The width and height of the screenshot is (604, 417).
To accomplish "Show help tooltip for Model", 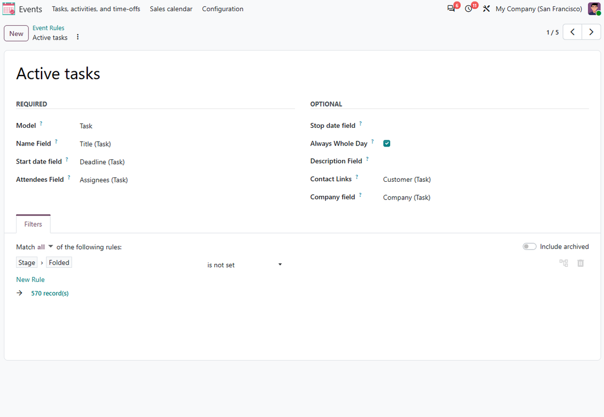I will coord(41,123).
